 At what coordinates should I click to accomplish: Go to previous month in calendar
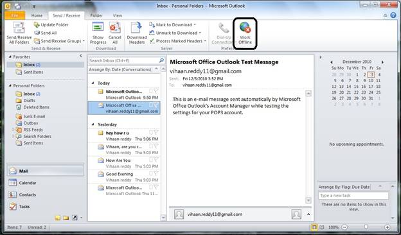(332, 62)
